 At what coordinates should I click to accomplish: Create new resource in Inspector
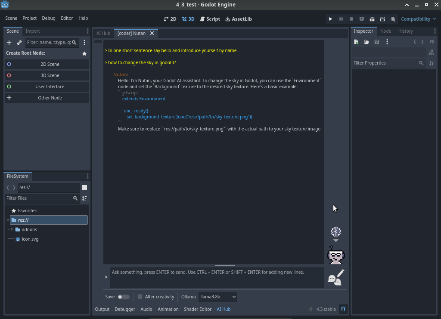point(356,42)
